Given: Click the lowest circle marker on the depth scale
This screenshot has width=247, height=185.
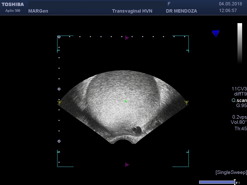Looking at the screenshot, I should coord(59,141).
